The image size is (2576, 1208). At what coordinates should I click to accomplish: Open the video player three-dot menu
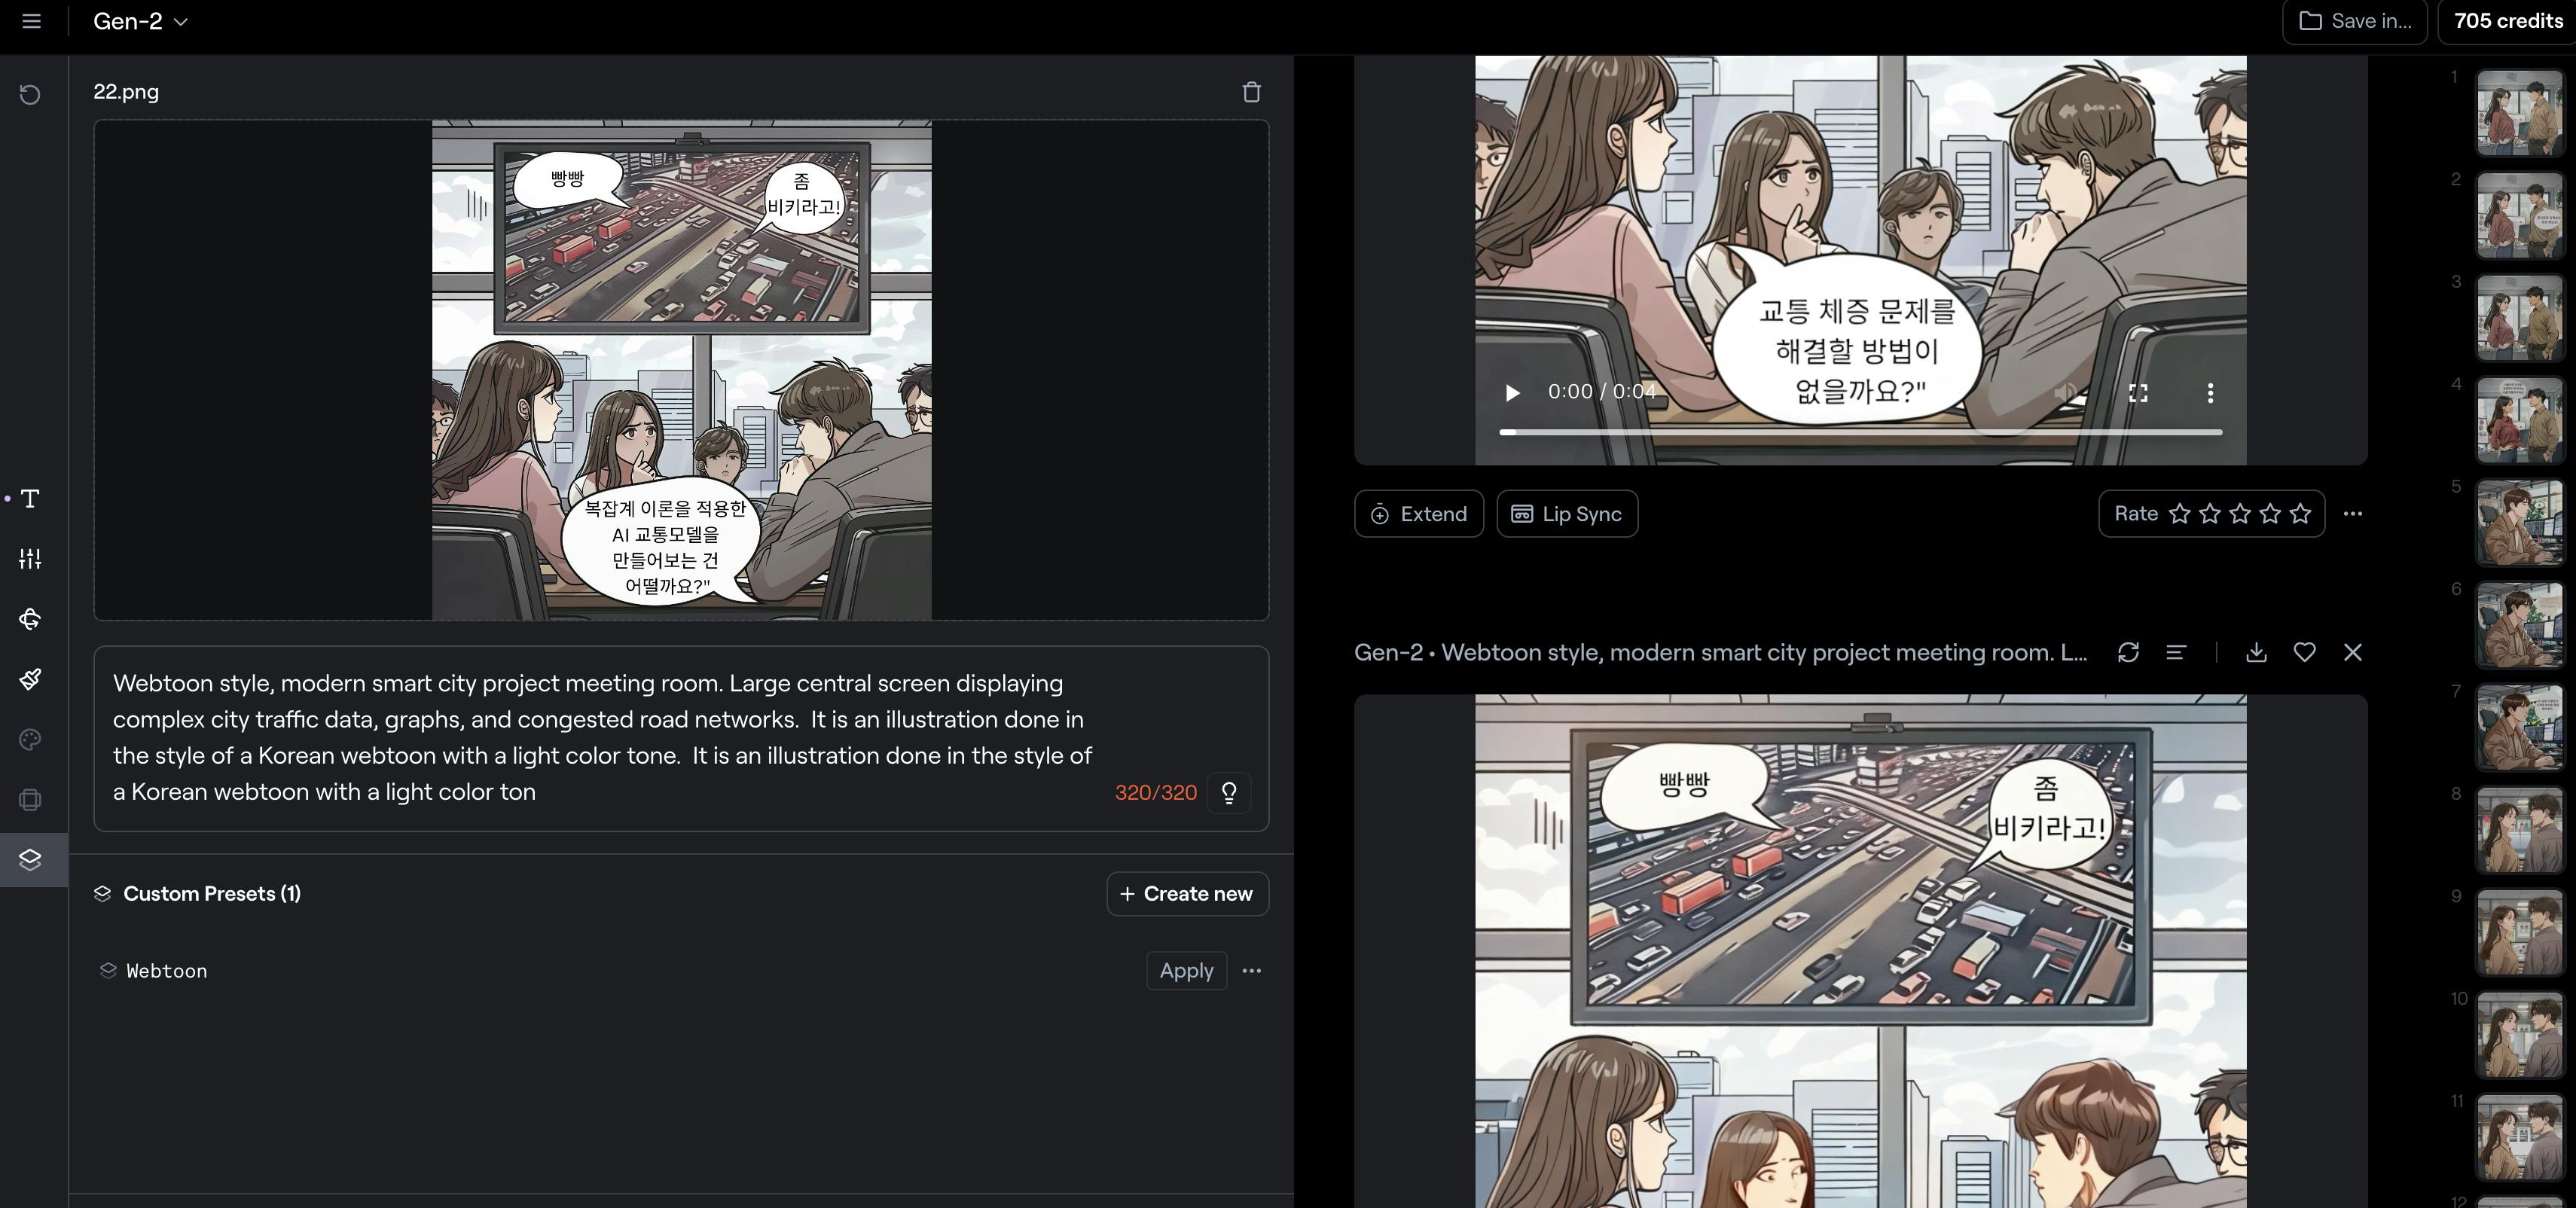coord(2210,393)
